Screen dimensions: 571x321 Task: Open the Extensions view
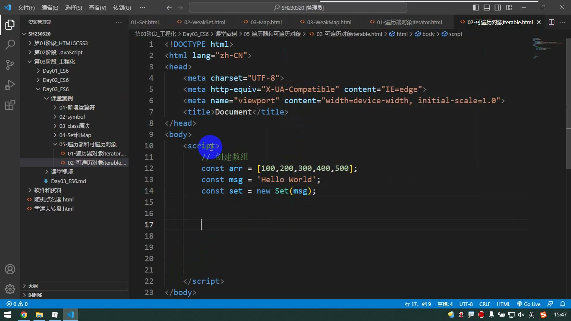coord(10,104)
